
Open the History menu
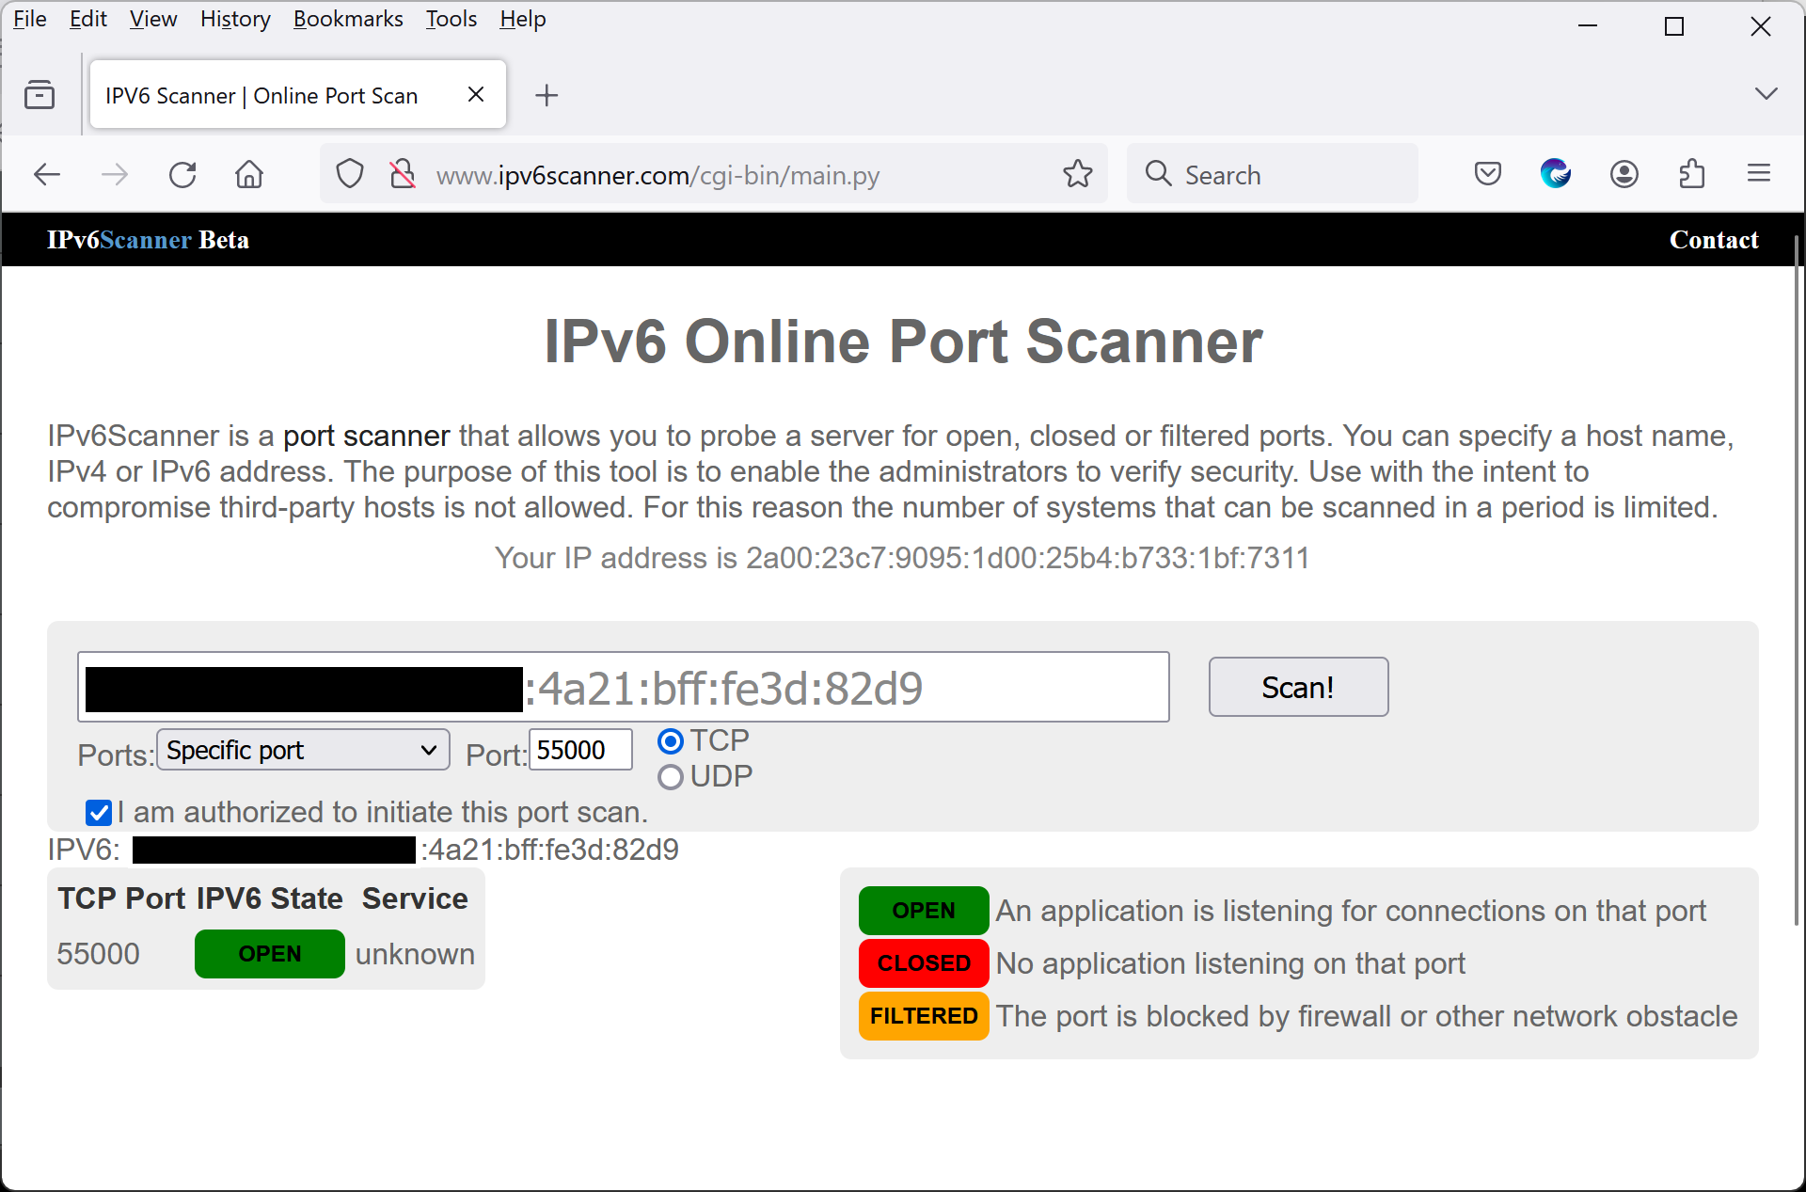[x=235, y=19]
